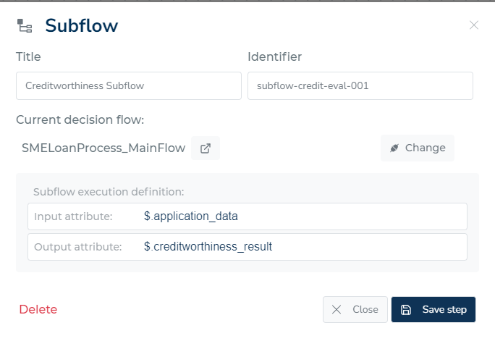
Task: Focus the Identifier field subflow-credit-eval-001
Action: click(x=360, y=86)
